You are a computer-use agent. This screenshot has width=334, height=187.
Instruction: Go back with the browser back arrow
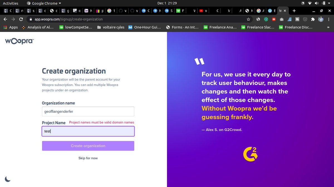(x=6, y=19)
